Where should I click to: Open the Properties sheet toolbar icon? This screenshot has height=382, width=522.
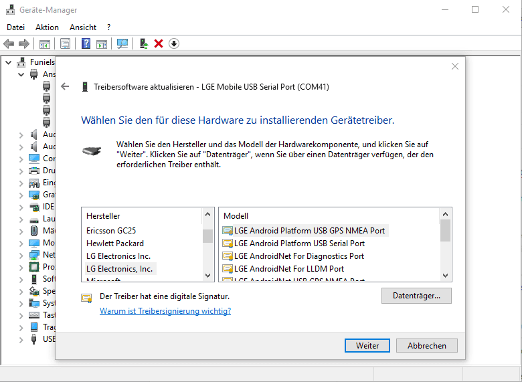(66, 43)
